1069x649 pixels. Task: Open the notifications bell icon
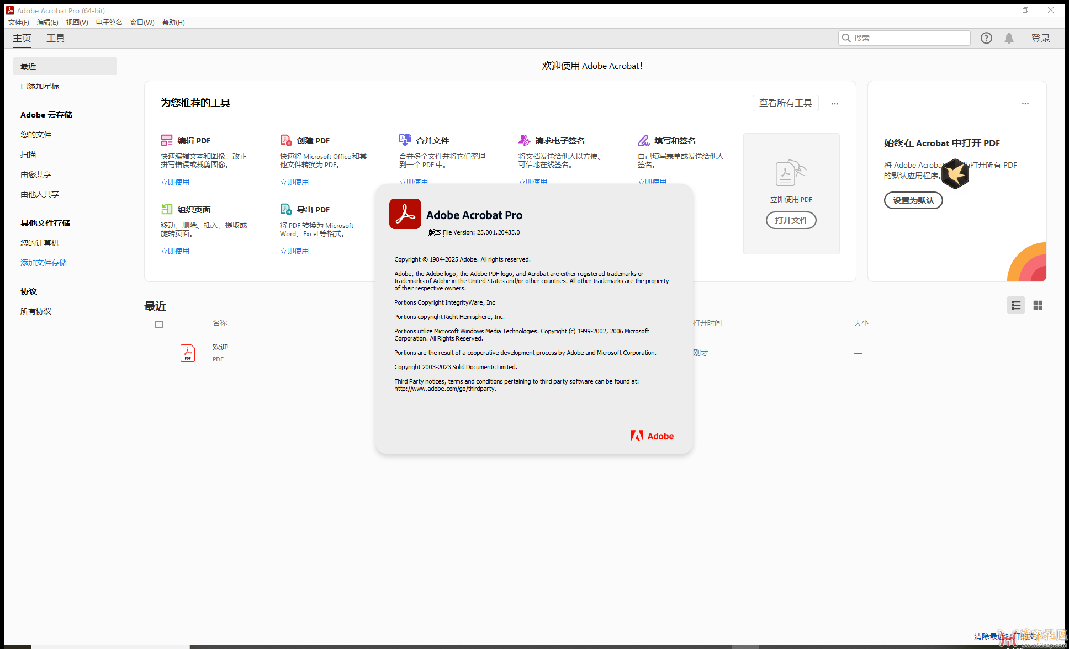[1009, 38]
